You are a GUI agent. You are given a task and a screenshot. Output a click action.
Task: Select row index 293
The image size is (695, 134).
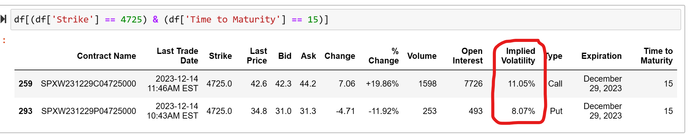point(25,111)
